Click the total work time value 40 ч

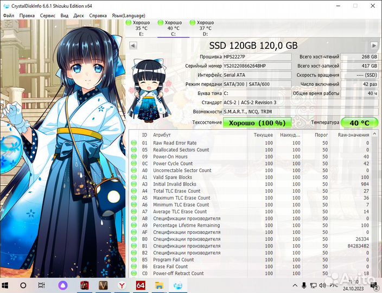359,93
